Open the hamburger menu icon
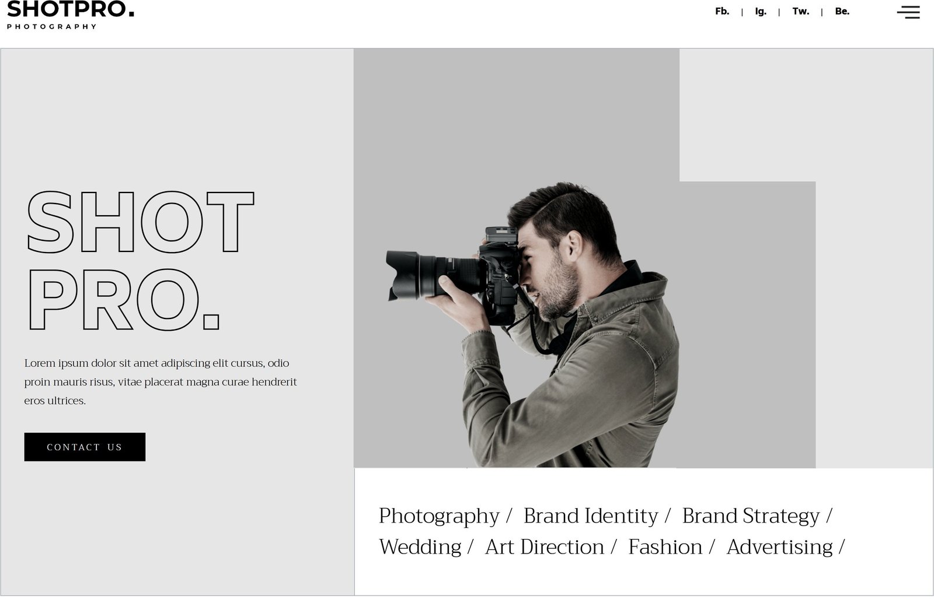 pyautogui.click(x=908, y=12)
